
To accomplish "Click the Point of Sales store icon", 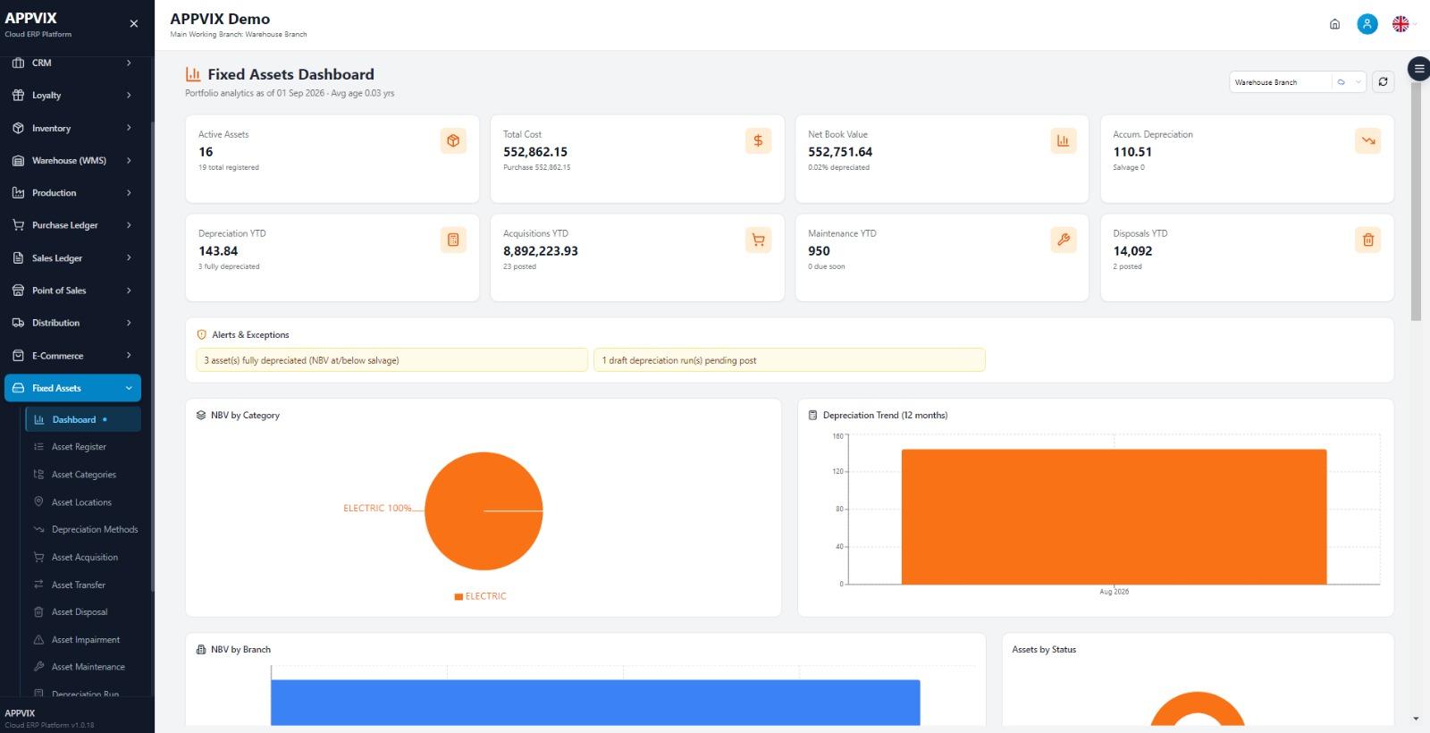I will (x=18, y=291).
